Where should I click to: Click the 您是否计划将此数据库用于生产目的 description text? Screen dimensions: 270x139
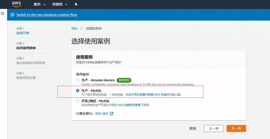(x=99, y=62)
